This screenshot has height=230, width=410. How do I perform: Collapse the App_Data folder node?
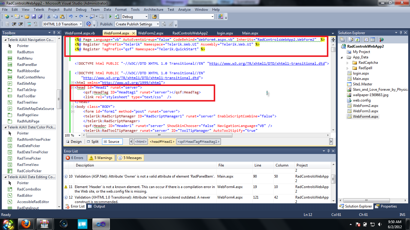(x=342, y=57)
